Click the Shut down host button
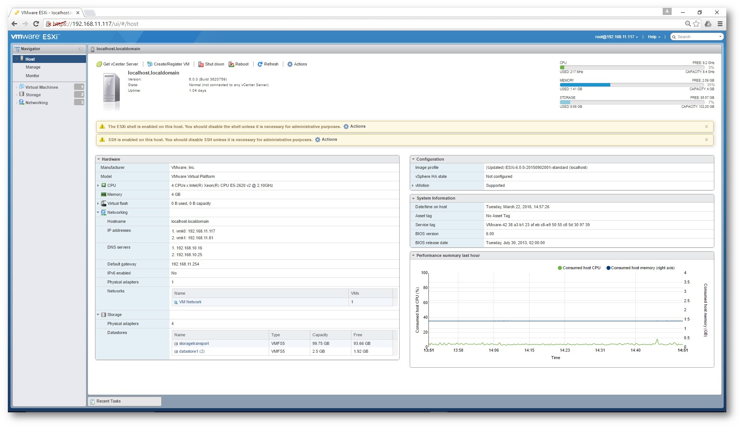Screen dimensions: 742x428 click(x=211, y=64)
